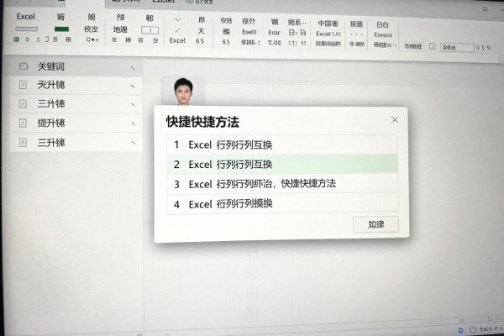Click the document icon beside 天升铸

tap(23, 85)
